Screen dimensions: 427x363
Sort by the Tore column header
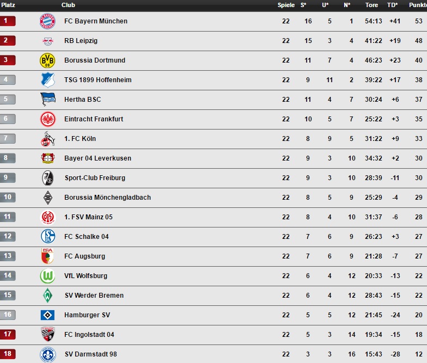click(x=371, y=5)
